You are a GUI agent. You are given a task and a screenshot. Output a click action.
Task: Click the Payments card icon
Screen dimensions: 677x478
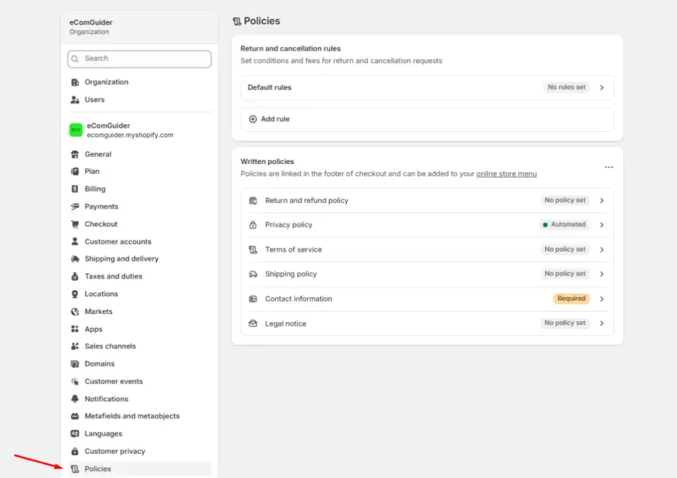(x=75, y=207)
